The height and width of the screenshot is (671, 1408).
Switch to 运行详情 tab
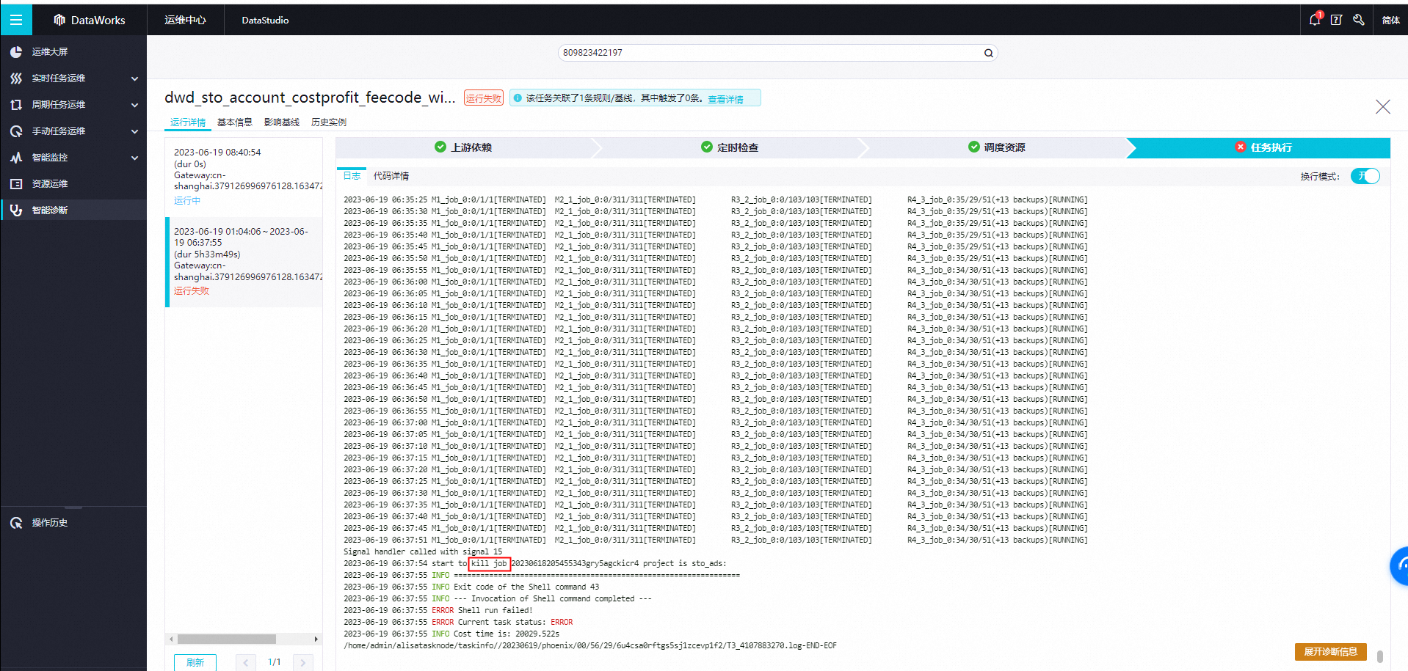(188, 122)
